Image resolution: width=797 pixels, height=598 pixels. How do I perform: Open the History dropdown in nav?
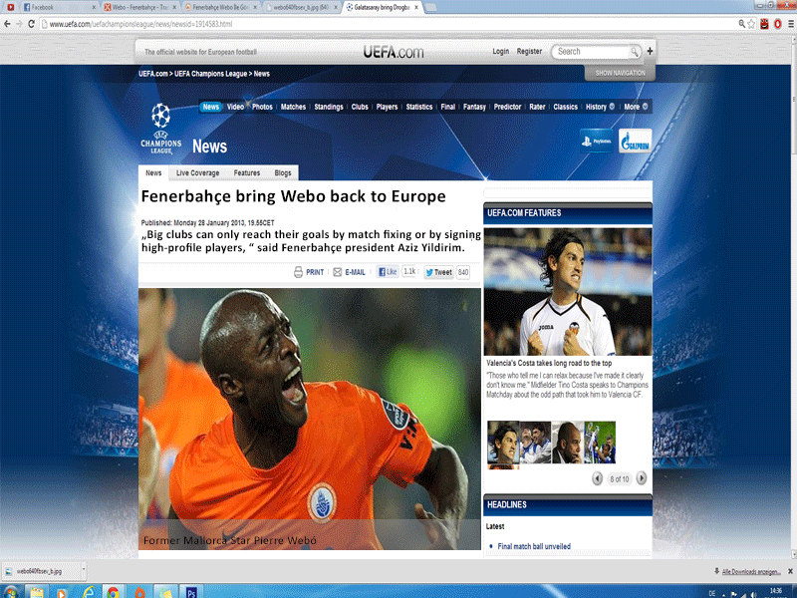point(600,107)
